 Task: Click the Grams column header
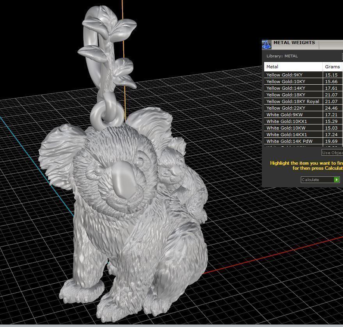coord(332,67)
